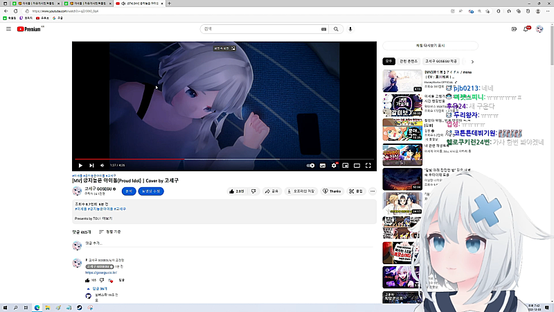Go back in the browser
Image resolution: width=554 pixels, height=312 pixels.
6,11
